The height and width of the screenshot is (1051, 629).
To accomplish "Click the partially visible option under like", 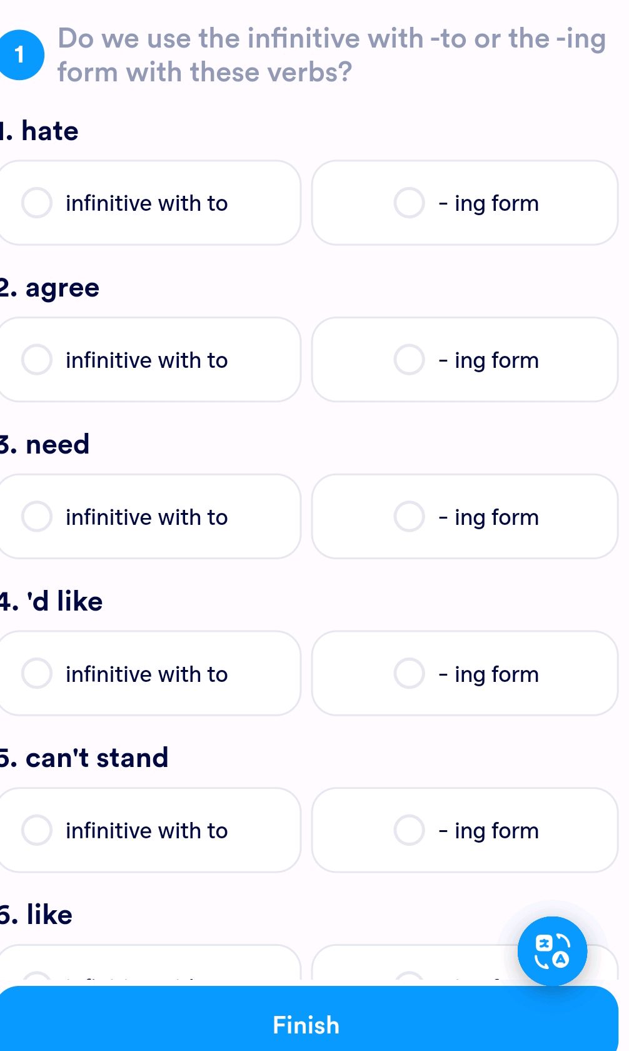I will point(150,967).
